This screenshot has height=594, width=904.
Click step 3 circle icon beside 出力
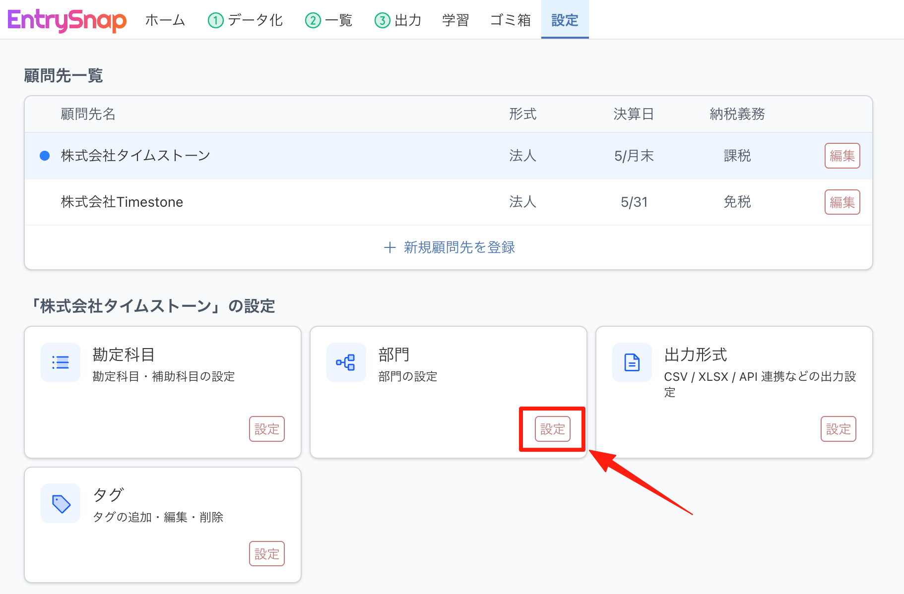[x=383, y=20]
